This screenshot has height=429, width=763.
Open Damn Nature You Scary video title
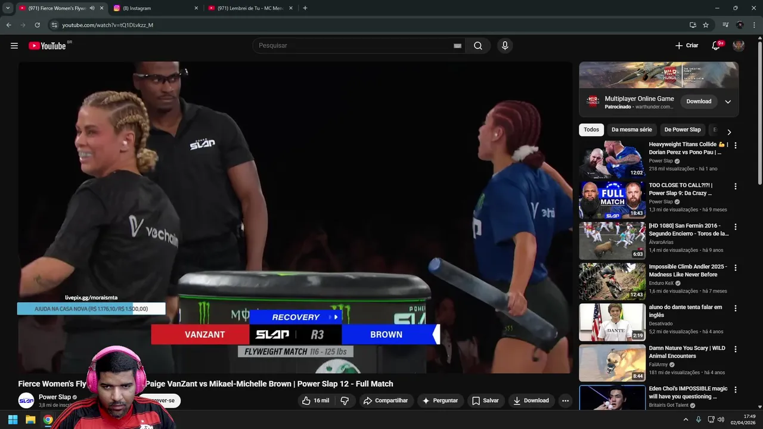pos(687,352)
